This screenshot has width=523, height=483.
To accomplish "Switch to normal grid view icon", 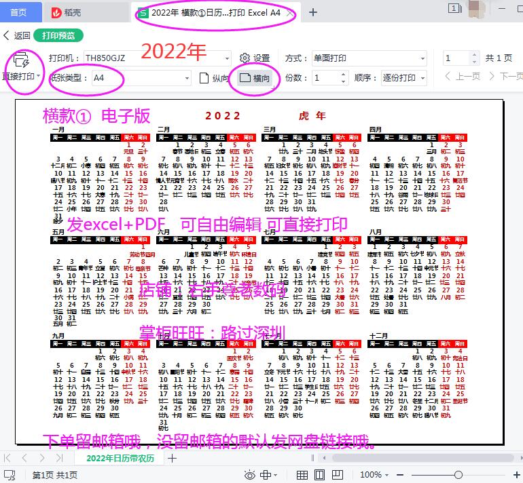I will [302, 475].
